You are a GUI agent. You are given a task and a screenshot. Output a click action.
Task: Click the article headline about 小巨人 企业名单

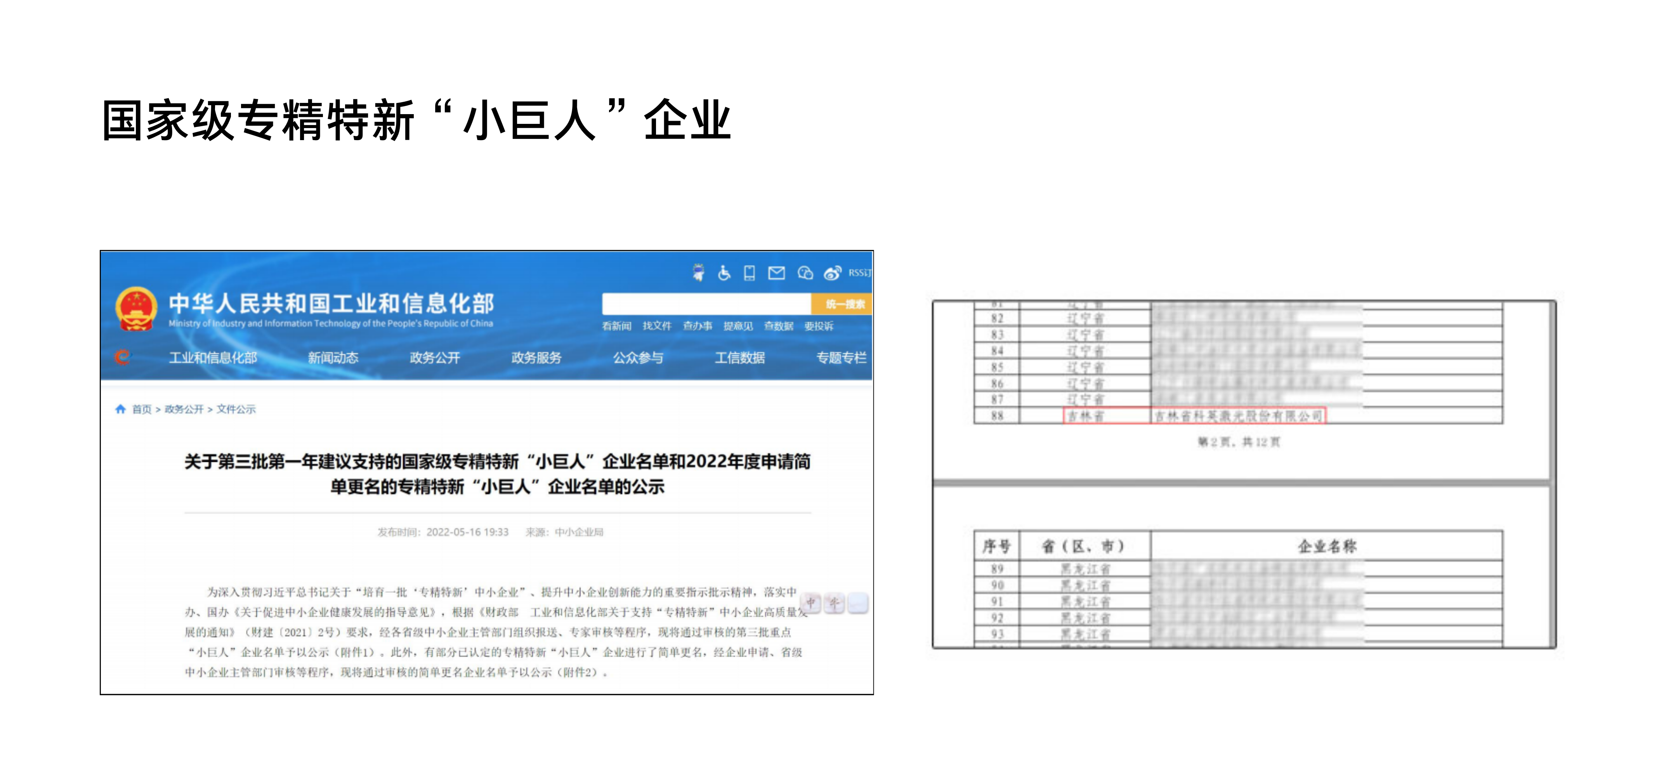pyautogui.click(x=497, y=474)
